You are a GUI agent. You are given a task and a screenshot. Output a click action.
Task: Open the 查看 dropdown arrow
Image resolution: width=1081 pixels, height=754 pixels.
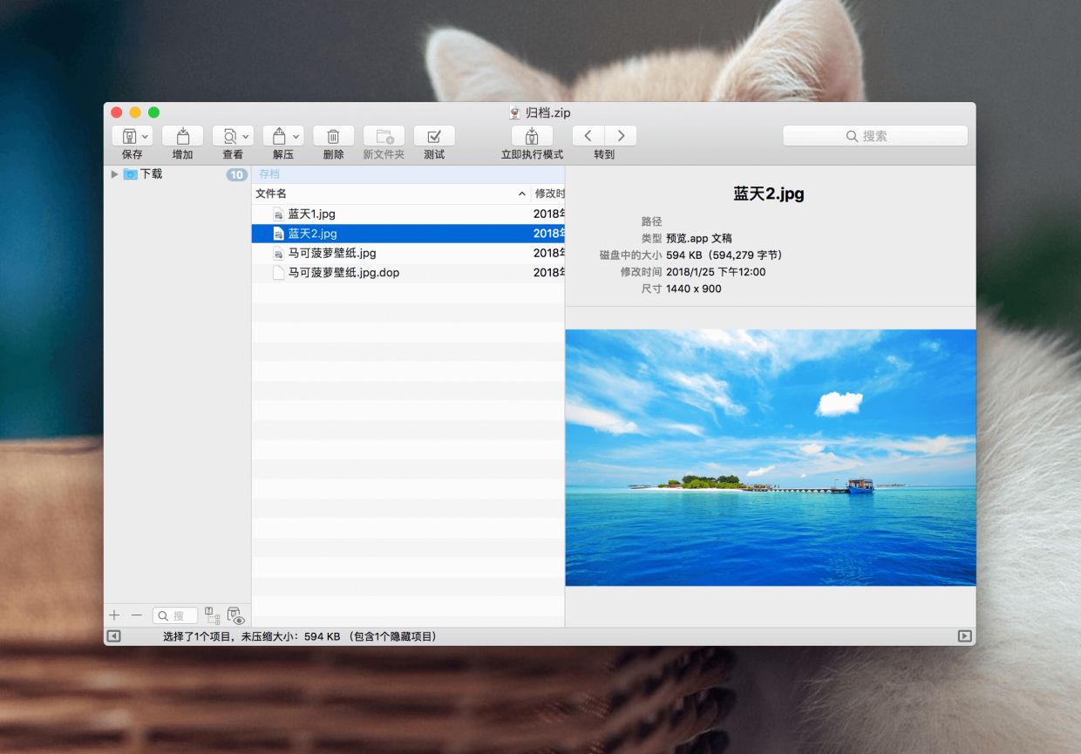point(246,137)
